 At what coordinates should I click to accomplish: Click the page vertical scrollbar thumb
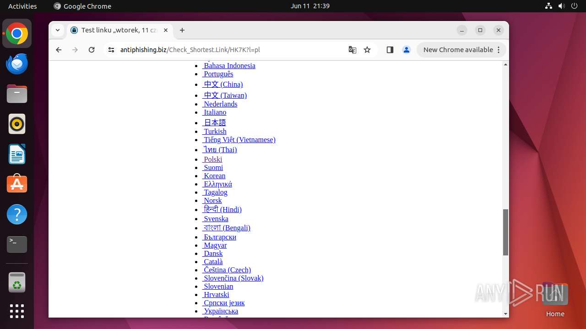pos(505,232)
